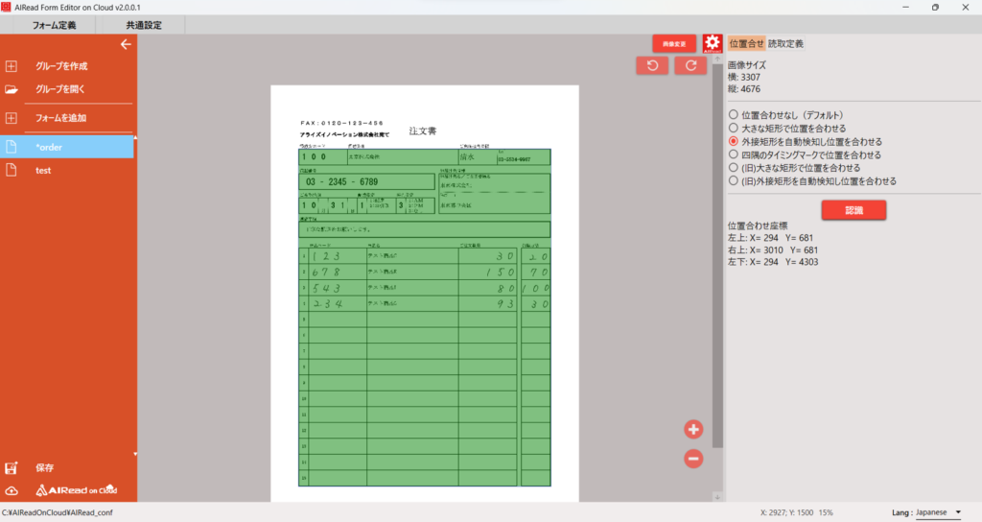This screenshot has width=982, height=522.
Task: Collapse the sidebar with the back arrow
Action: click(125, 44)
